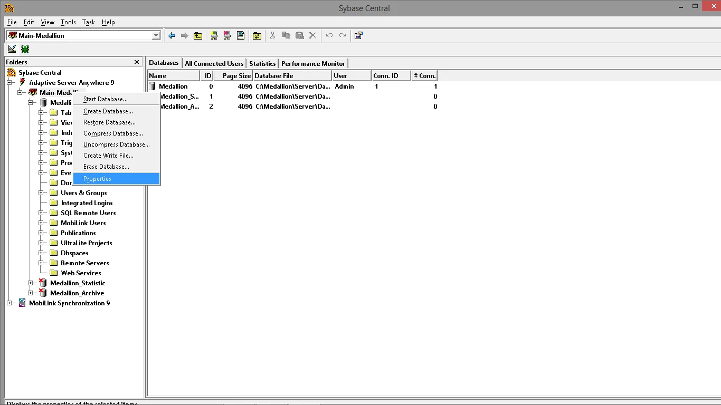This screenshot has width=721, height=405.
Task: Sort by the Page Size column header
Action: click(233, 76)
